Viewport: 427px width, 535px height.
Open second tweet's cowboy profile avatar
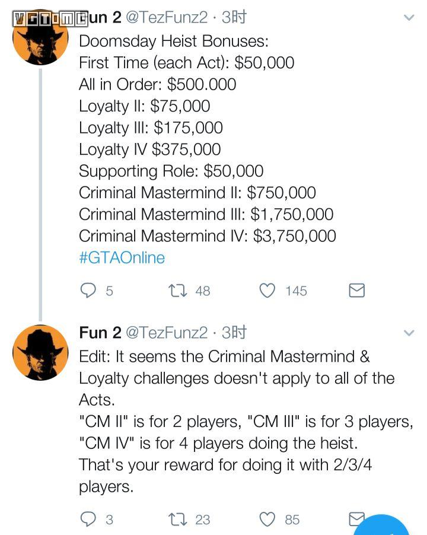40,352
